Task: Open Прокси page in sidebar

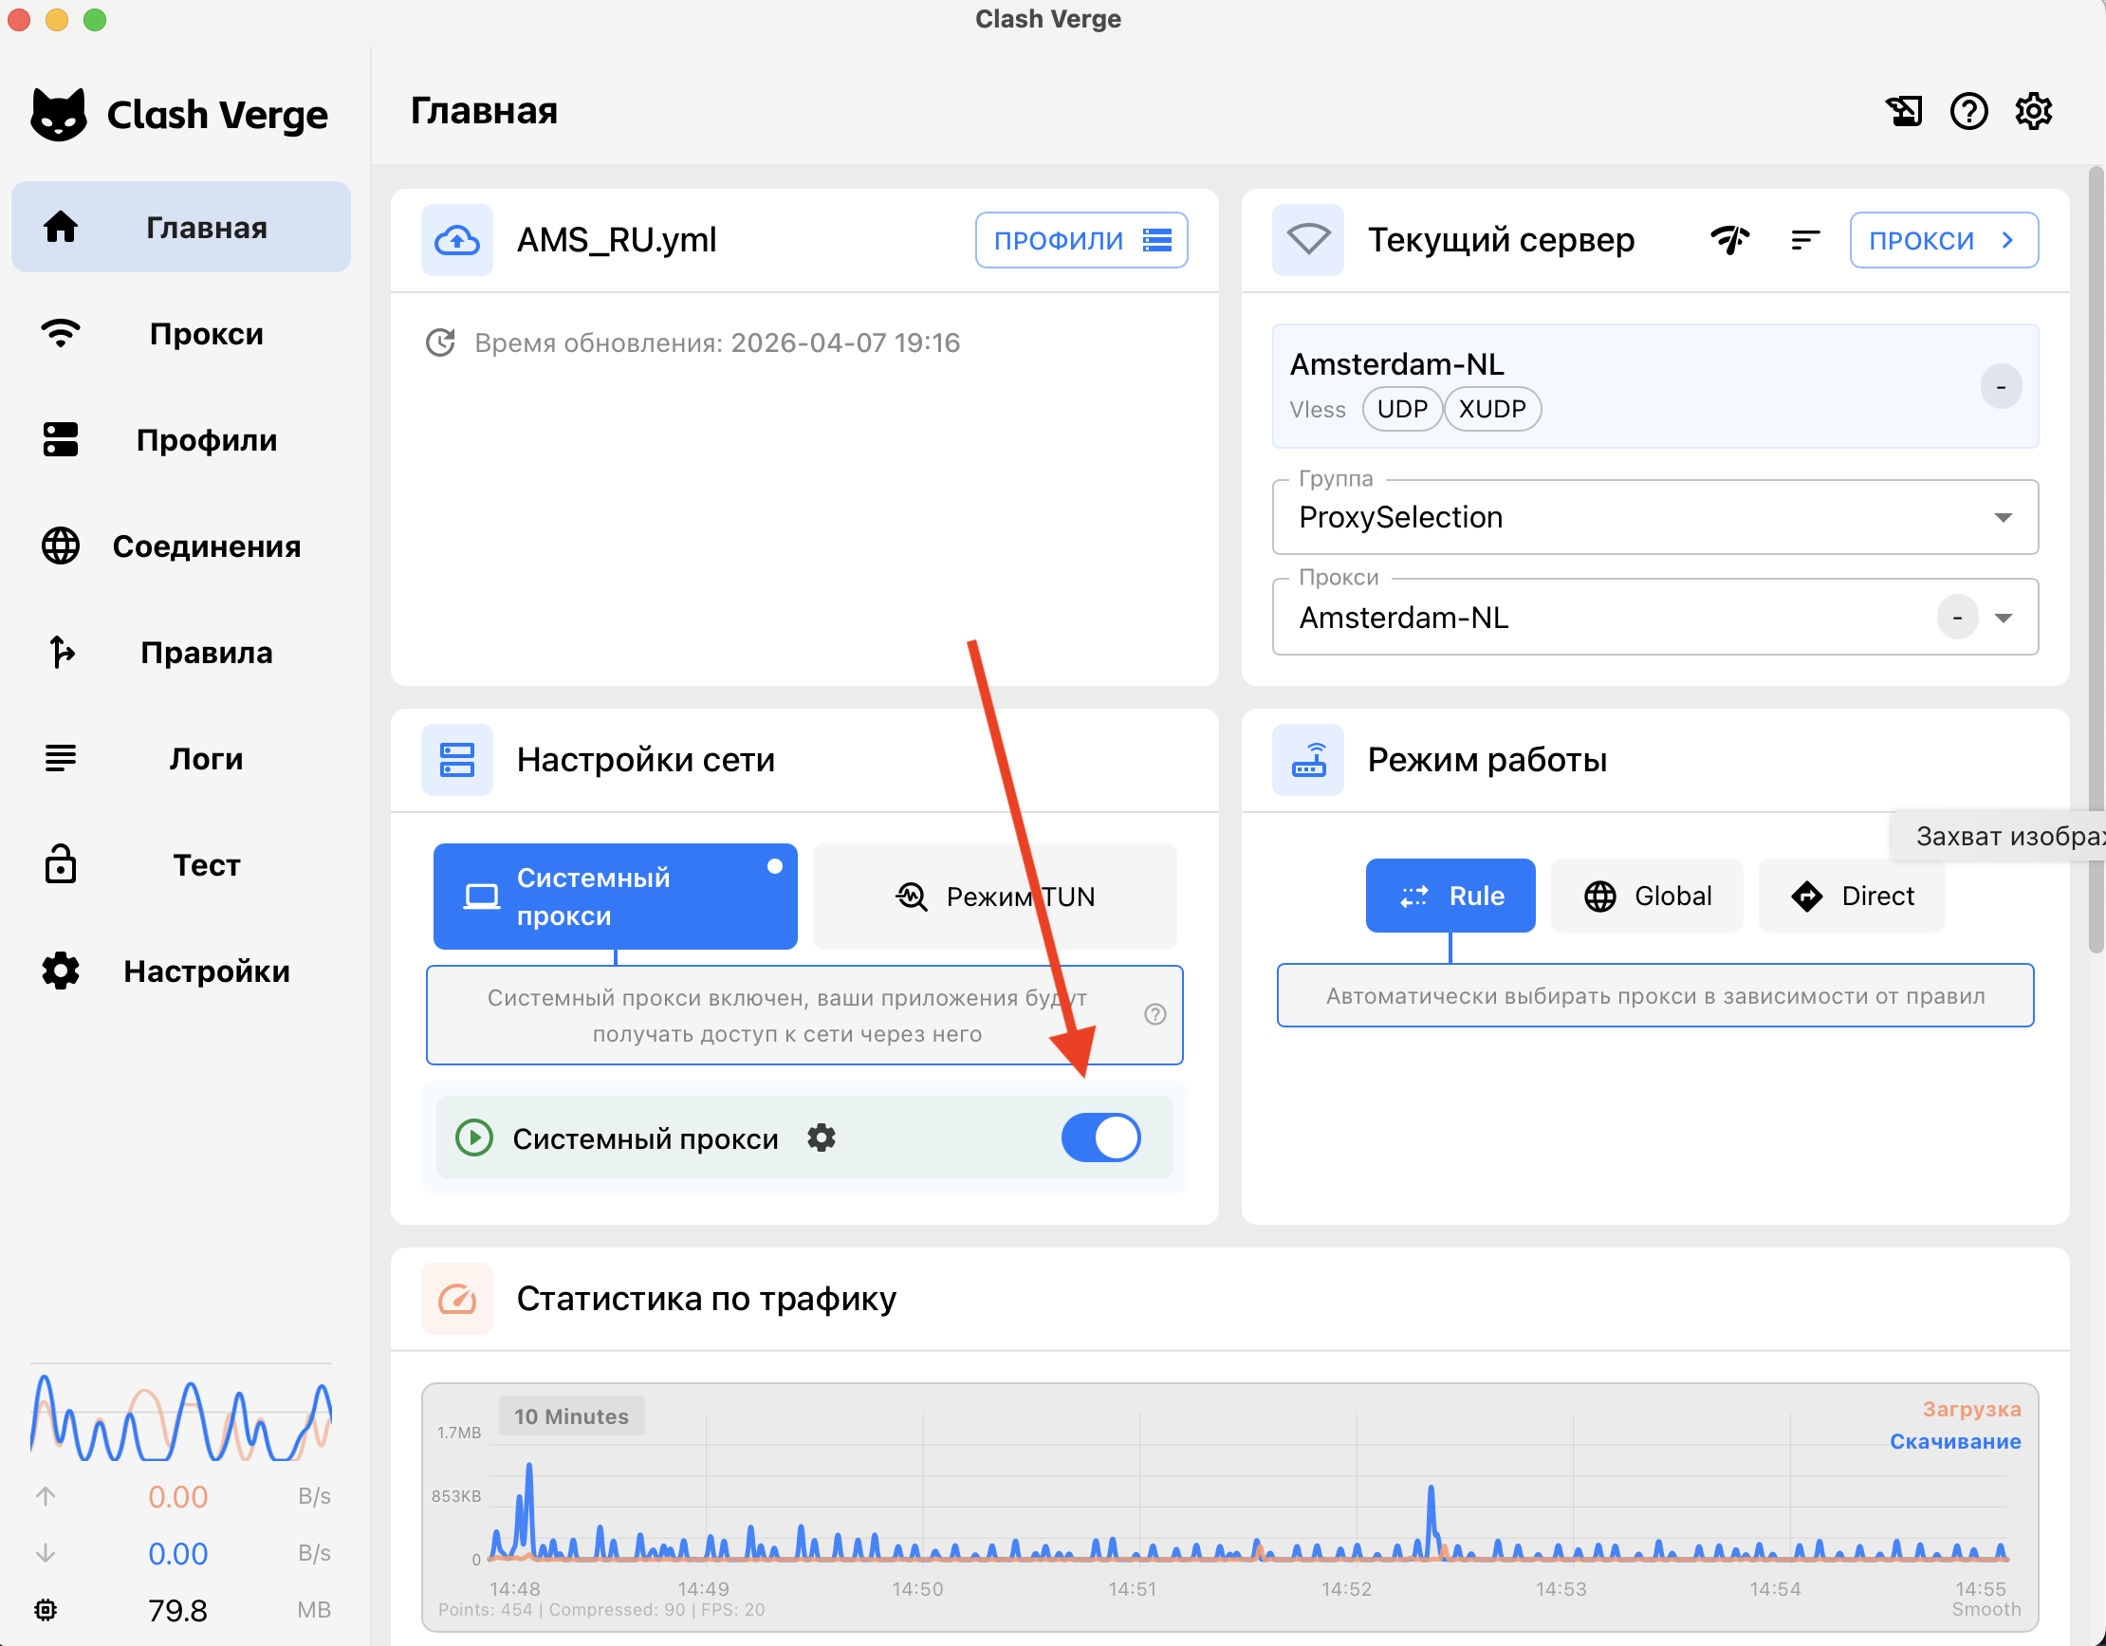Action: point(181,334)
